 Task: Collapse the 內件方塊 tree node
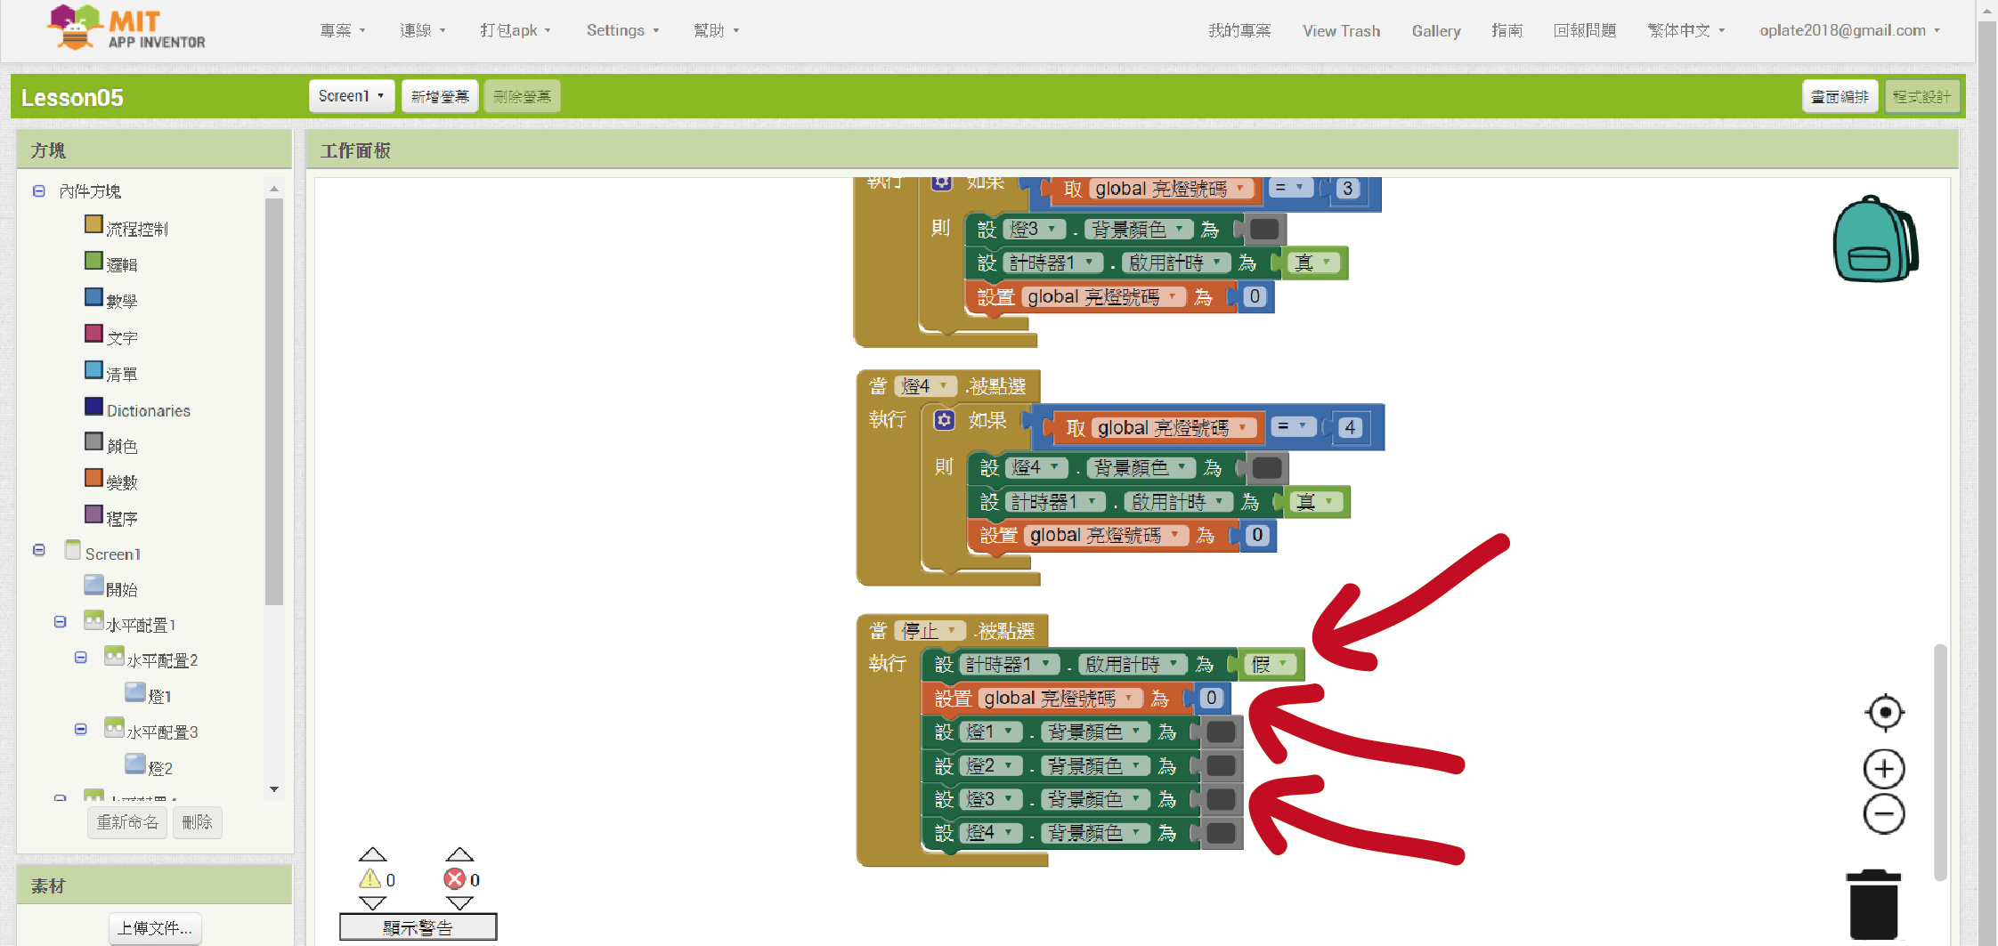click(39, 191)
